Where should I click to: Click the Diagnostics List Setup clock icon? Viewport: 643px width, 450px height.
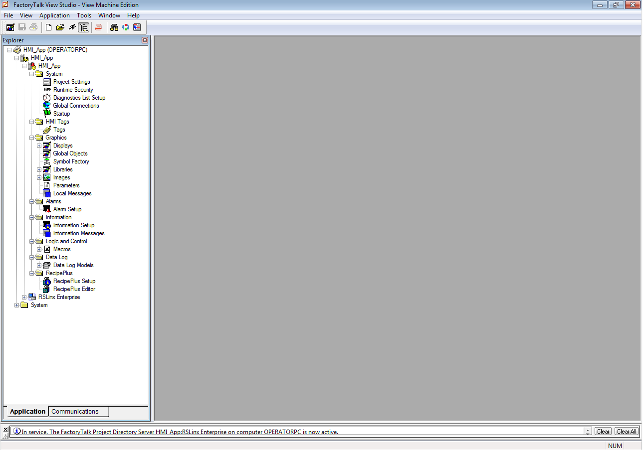tap(47, 98)
